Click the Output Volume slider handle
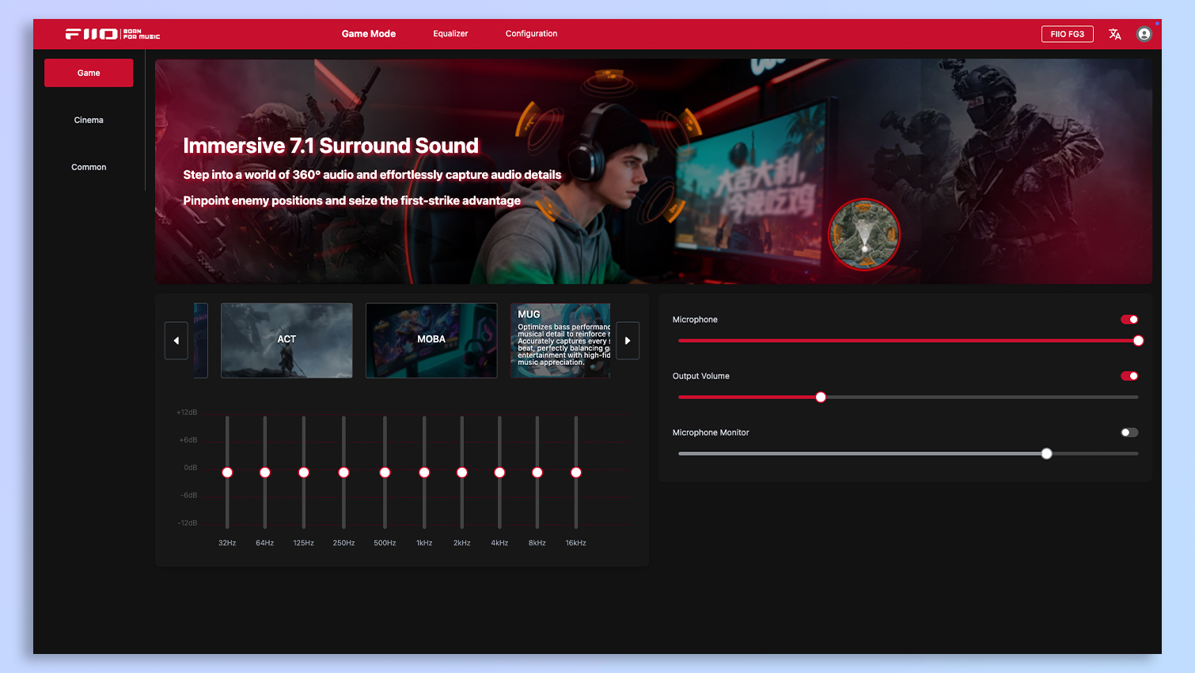The image size is (1195, 673). (x=821, y=397)
